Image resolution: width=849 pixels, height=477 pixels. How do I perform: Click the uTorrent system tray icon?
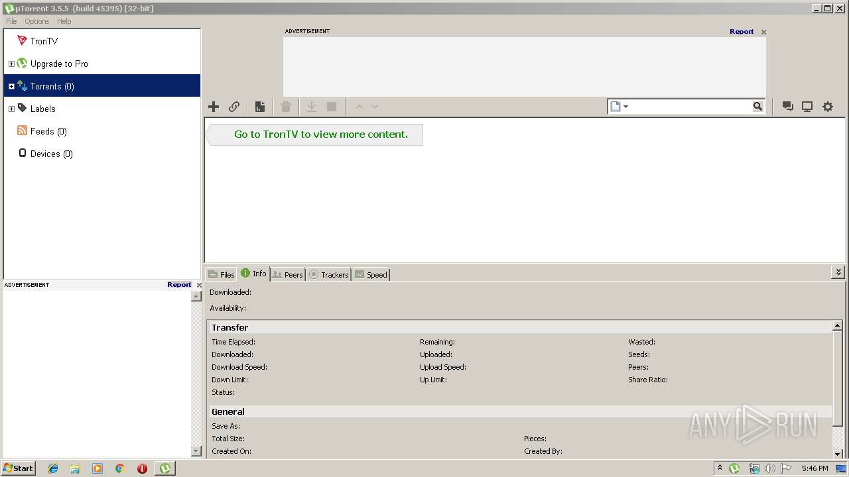click(x=734, y=468)
